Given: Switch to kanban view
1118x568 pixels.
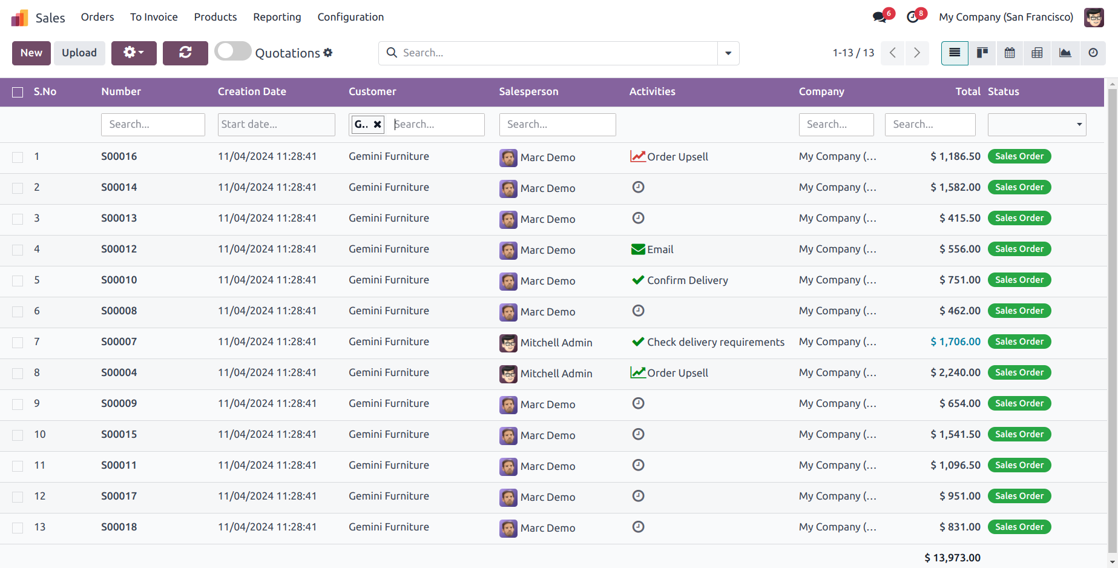Looking at the screenshot, I should click(x=982, y=53).
